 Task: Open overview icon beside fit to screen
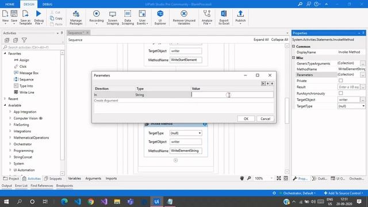click(286, 178)
